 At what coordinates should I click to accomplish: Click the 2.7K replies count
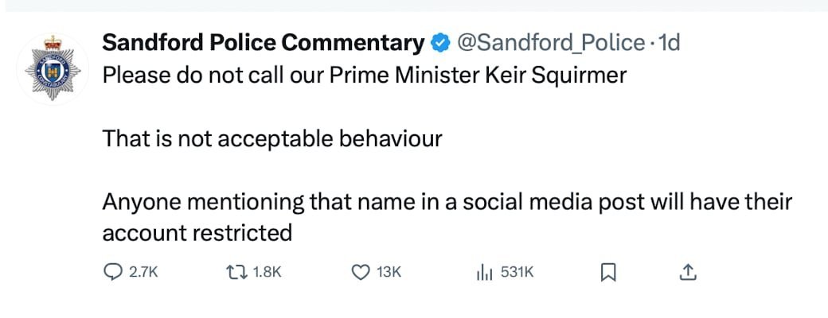[x=143, y=273]
